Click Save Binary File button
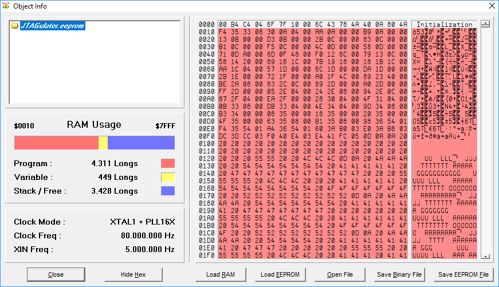 coord(399,274)
